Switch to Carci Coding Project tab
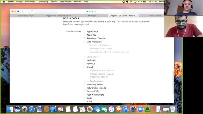Screen dimensions: 203x114 click(26, 16)
